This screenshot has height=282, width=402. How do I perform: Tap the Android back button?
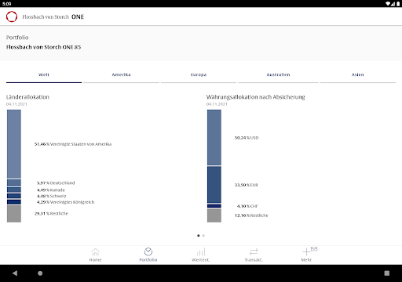[x=15, y=273]
